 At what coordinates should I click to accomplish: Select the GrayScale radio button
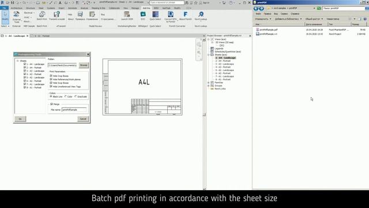pos(76,96)
